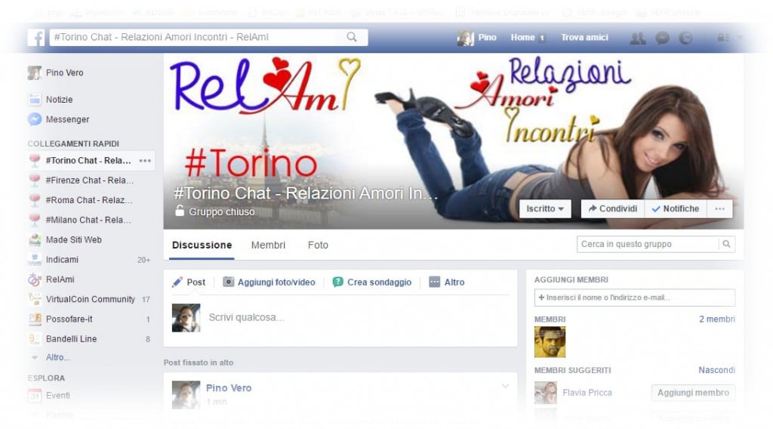
Task: Click the Aggiungi foto/video label
Action: pos(276,282)
